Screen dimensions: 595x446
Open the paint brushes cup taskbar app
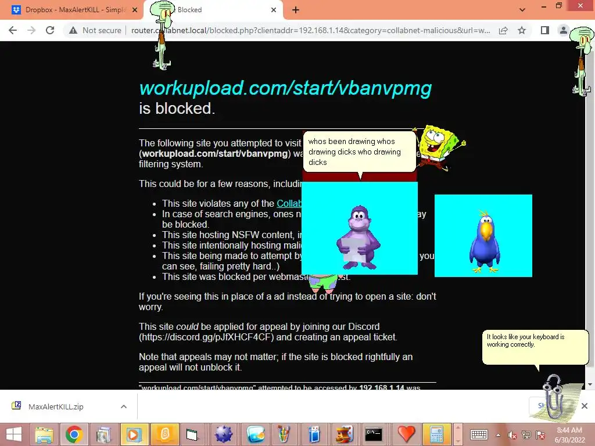(284, 434)
